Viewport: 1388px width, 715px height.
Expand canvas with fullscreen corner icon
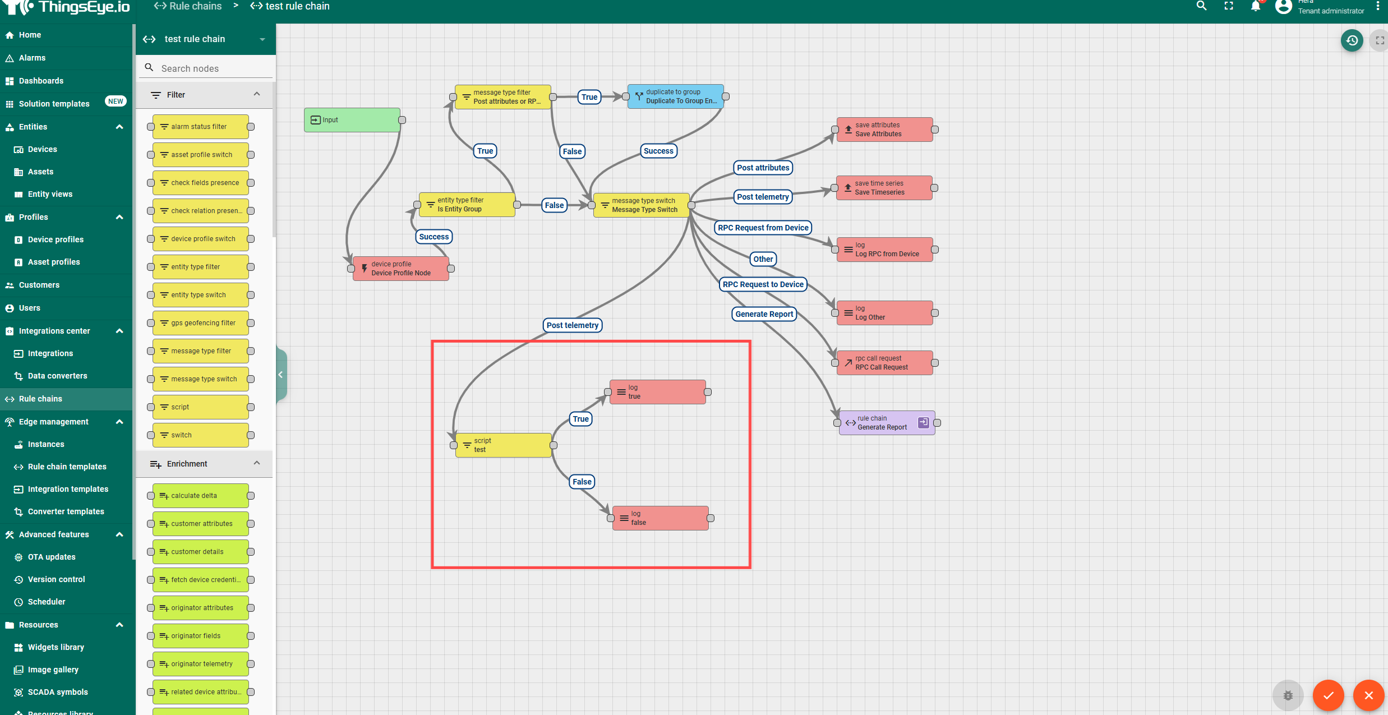point(1380,40)
